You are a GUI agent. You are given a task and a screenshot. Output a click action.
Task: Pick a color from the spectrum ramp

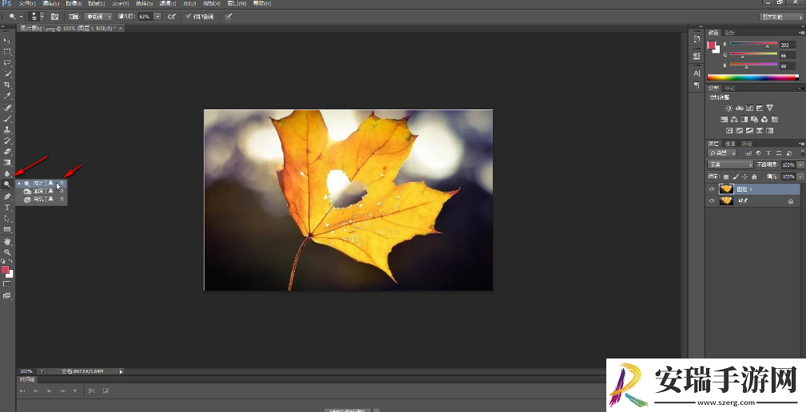coord(753,77)
